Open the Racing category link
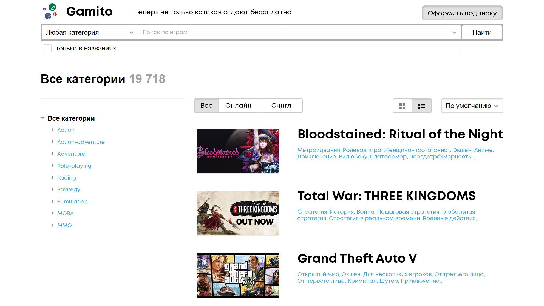Viewport: 544px width, 306px height. point(67,178)
